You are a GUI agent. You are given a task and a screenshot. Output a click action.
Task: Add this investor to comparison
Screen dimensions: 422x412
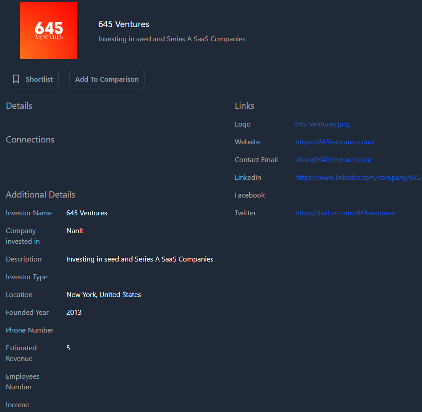[x=107, y=79]
